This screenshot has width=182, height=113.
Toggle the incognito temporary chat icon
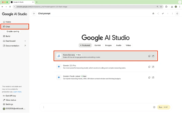[x=153, y=14]
